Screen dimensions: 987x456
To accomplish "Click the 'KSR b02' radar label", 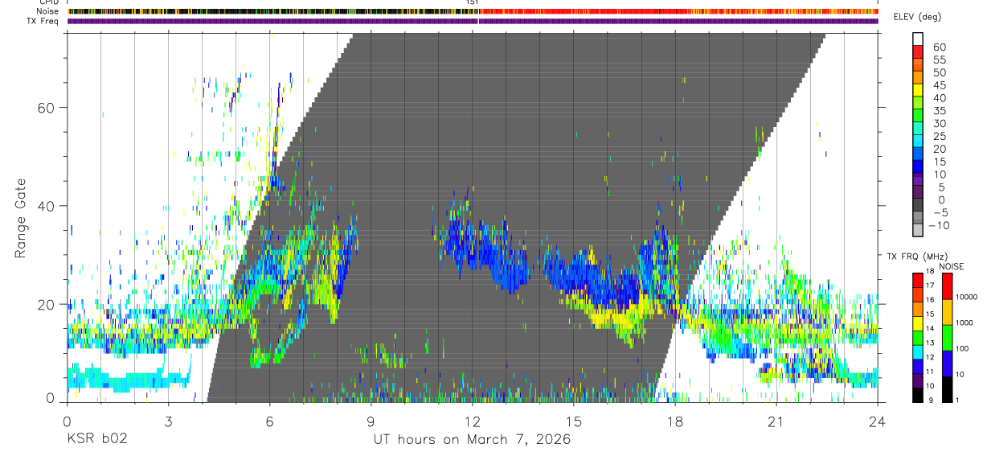I will point(96,440).
